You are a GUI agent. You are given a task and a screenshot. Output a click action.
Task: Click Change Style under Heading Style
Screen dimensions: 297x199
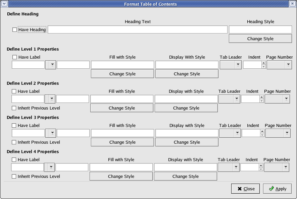click(x=260, y=39)
